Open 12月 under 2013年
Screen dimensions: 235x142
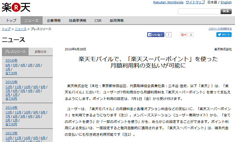[x=9, y=138]
